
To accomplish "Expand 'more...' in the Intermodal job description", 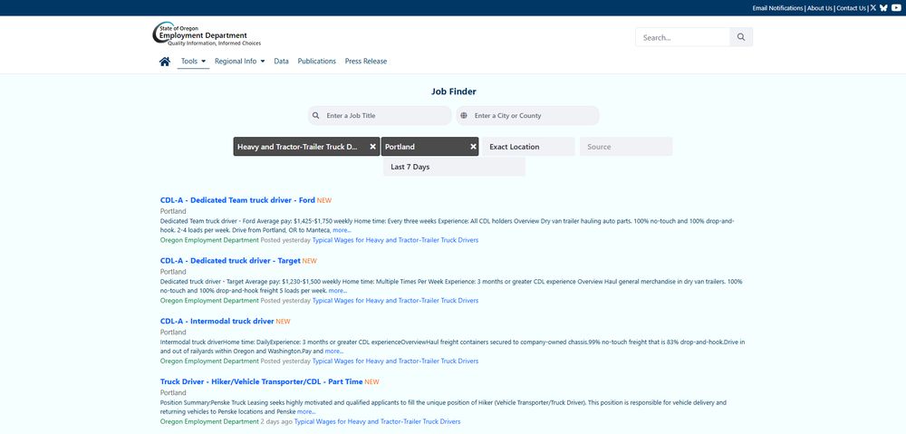I will 334,352.
